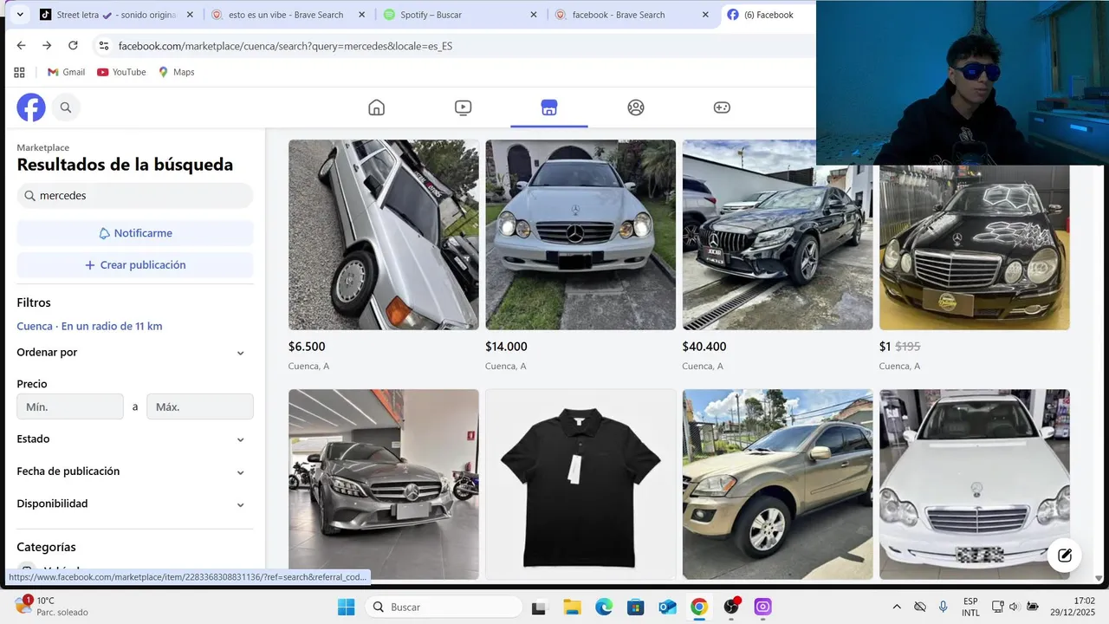Open the Facebook Video tab icon

pos(463,107)
